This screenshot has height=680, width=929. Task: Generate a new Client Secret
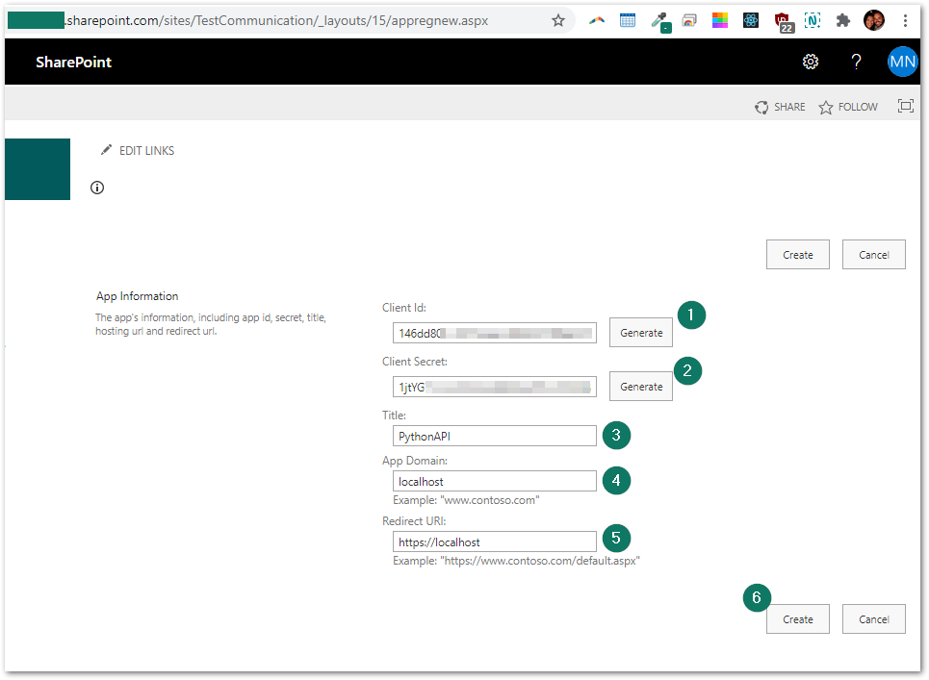(640, 386)
